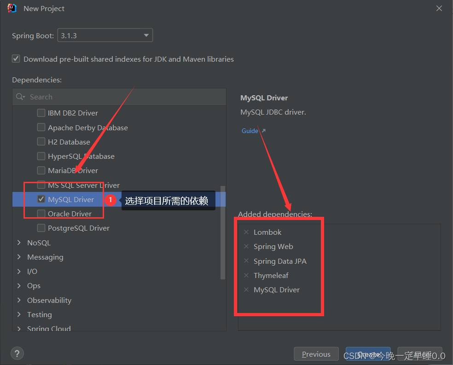
Task: Click the Create button
Action: (368, 354)
